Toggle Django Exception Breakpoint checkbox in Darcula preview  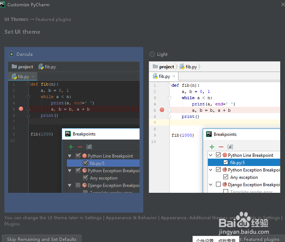(78, 185)
